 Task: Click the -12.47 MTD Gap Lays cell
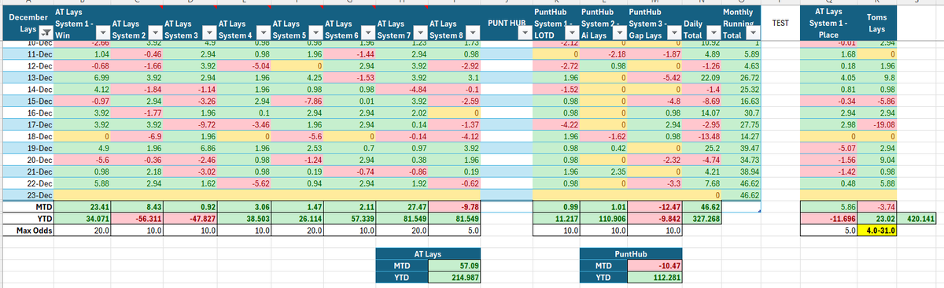[655, 206]
